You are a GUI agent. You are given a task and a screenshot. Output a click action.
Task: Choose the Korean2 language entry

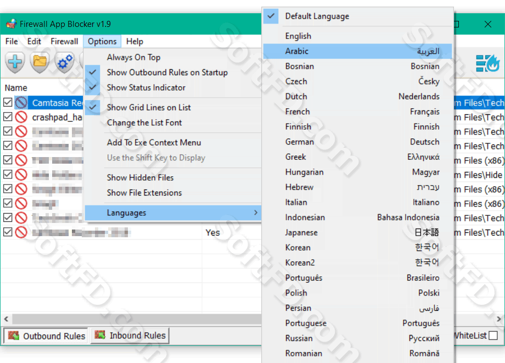tap(357, 263)
